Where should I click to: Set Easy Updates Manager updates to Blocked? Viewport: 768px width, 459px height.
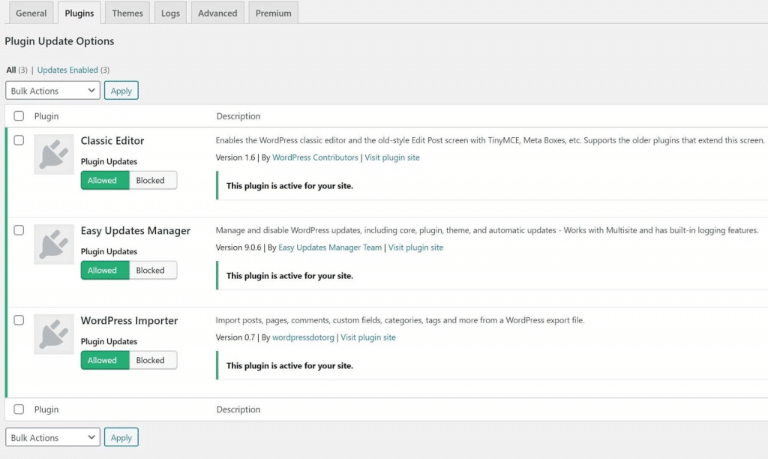tap(152, 270)
